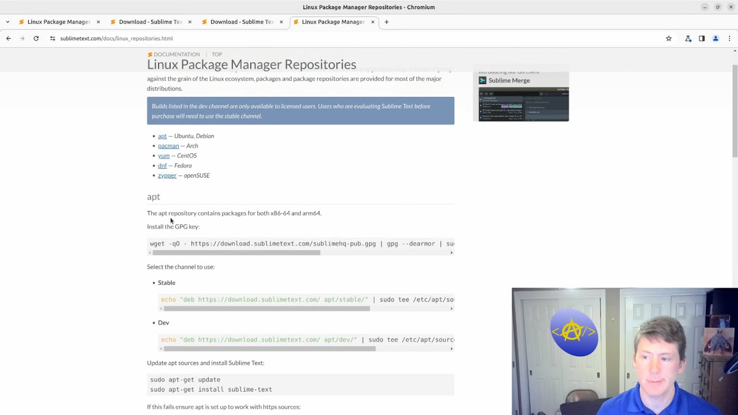Go back with the browser back arrow
The image size is (738, 415).
(8, 39)
